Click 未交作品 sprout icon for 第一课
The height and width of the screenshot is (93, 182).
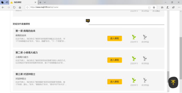pos(145,37)
